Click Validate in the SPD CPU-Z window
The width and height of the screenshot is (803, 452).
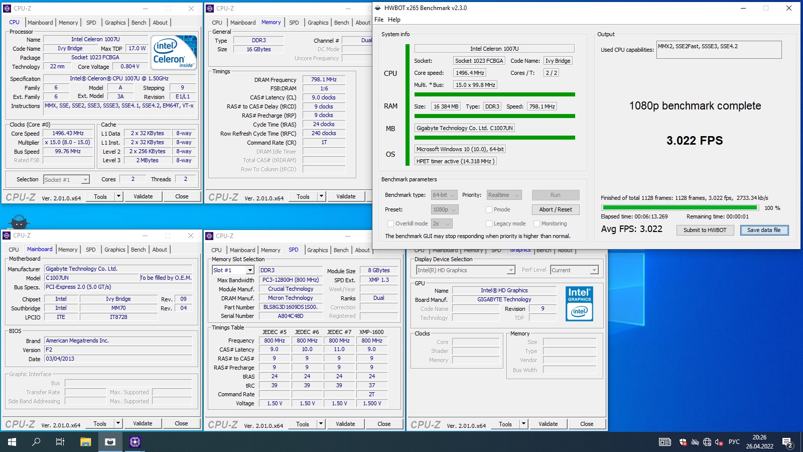[x=345, y=424]
